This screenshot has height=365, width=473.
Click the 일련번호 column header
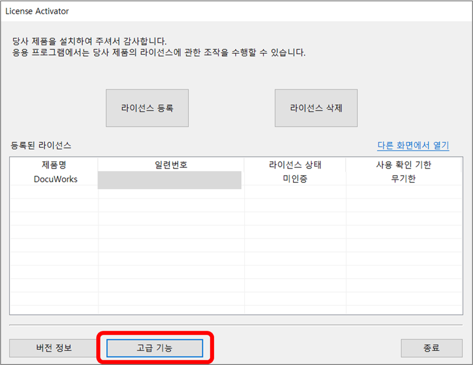(171, 165)
